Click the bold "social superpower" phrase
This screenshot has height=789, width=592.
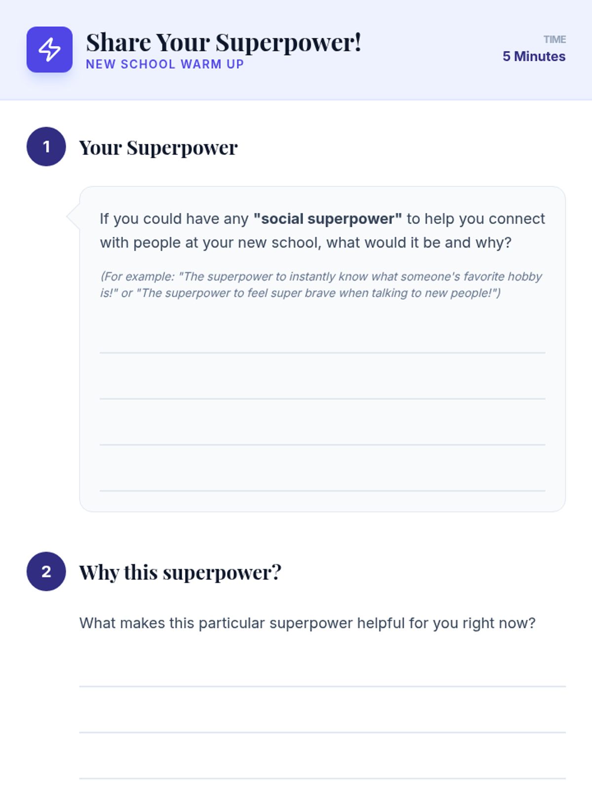328,219
